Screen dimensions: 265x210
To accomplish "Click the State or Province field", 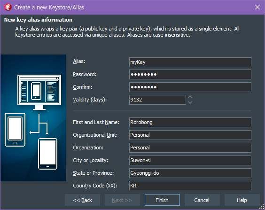I will (190, 173).
